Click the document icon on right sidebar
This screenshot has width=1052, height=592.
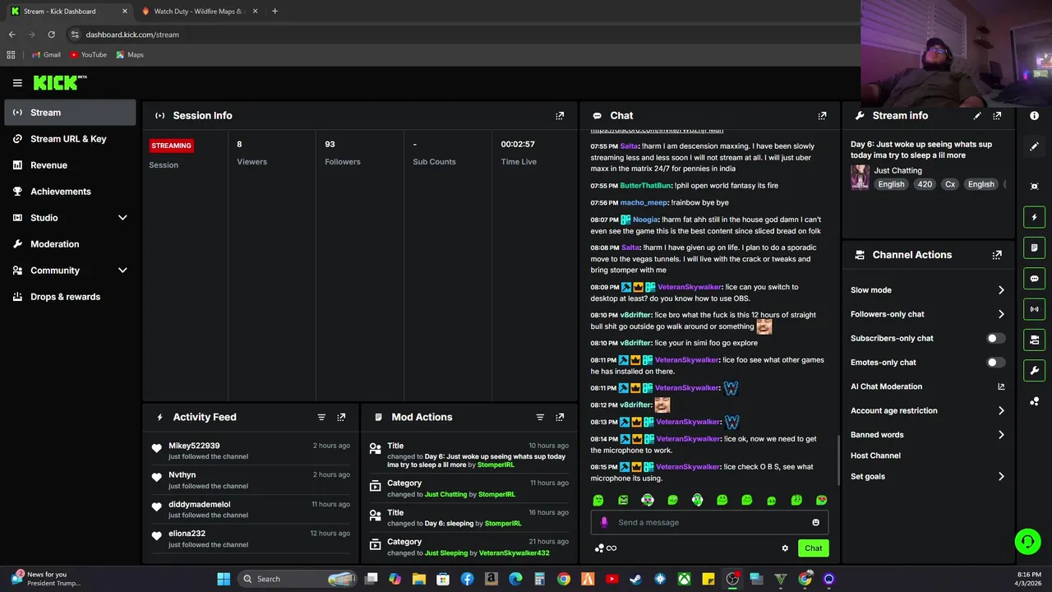(x=1034, y=247)
